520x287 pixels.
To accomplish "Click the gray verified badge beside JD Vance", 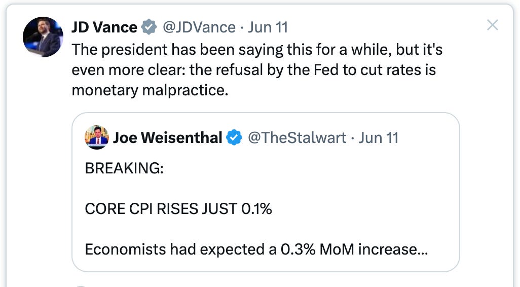I will [x=149, y=27].
